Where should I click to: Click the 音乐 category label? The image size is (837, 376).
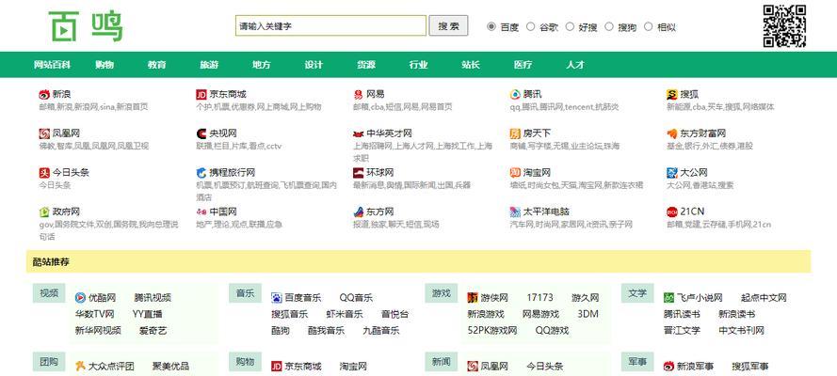(245, 293)
